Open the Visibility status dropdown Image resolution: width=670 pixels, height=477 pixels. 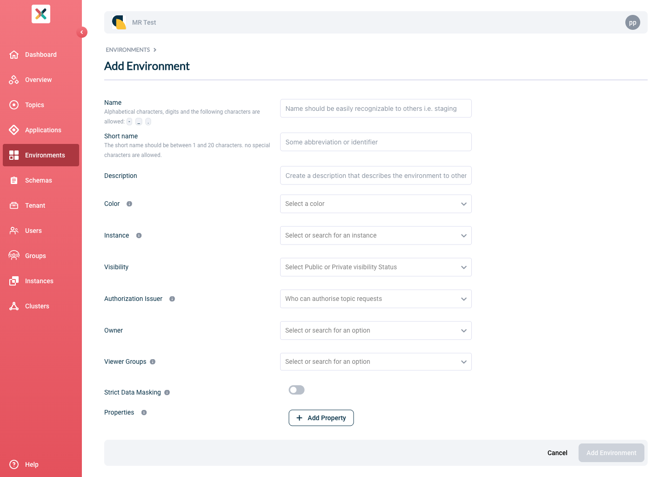tap(375, 267)
